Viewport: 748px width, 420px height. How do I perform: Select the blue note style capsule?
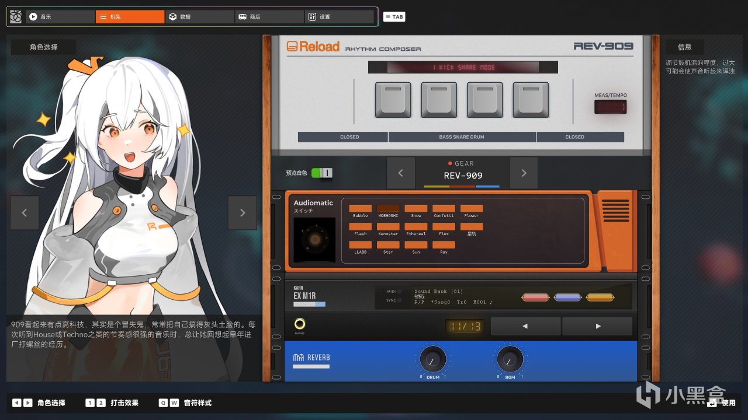point(567,297)
